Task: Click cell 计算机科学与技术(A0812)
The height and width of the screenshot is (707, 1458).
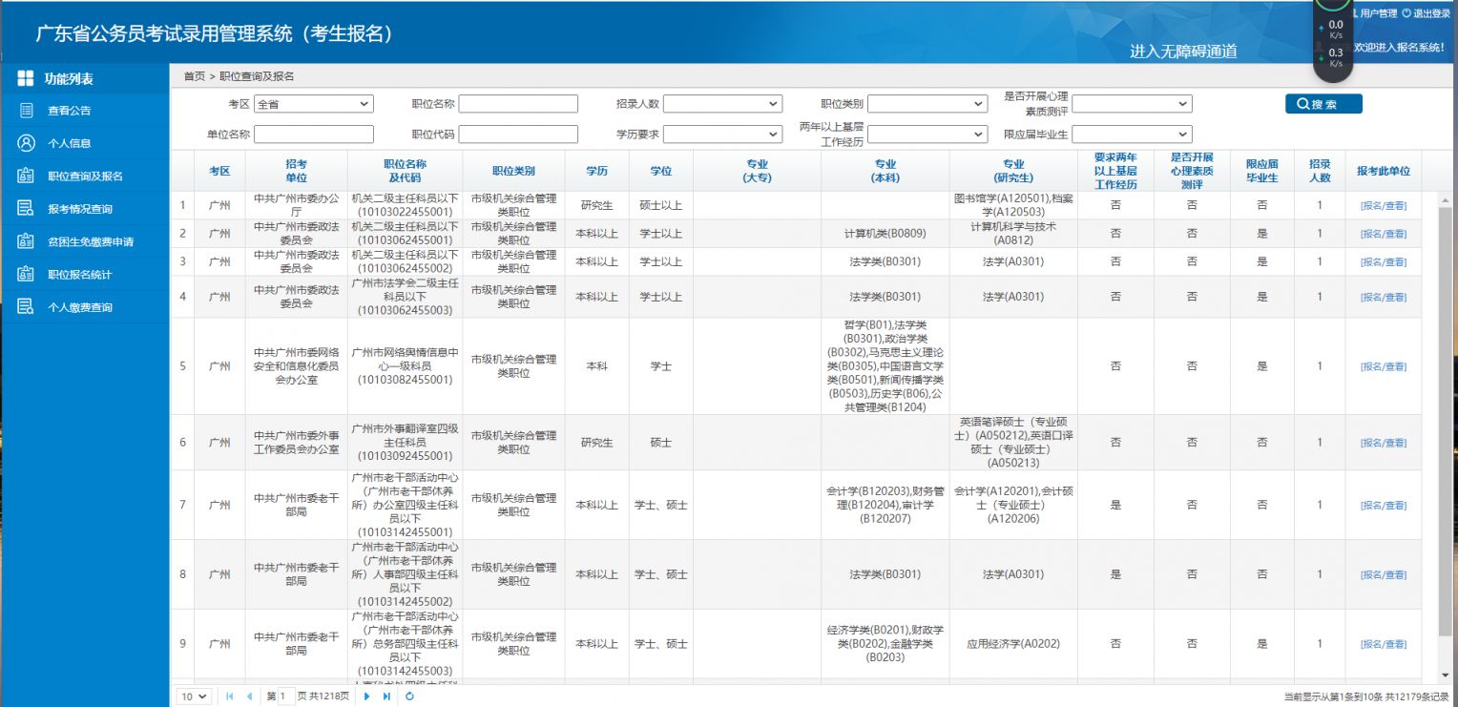Action: [x=1013, y=234]
